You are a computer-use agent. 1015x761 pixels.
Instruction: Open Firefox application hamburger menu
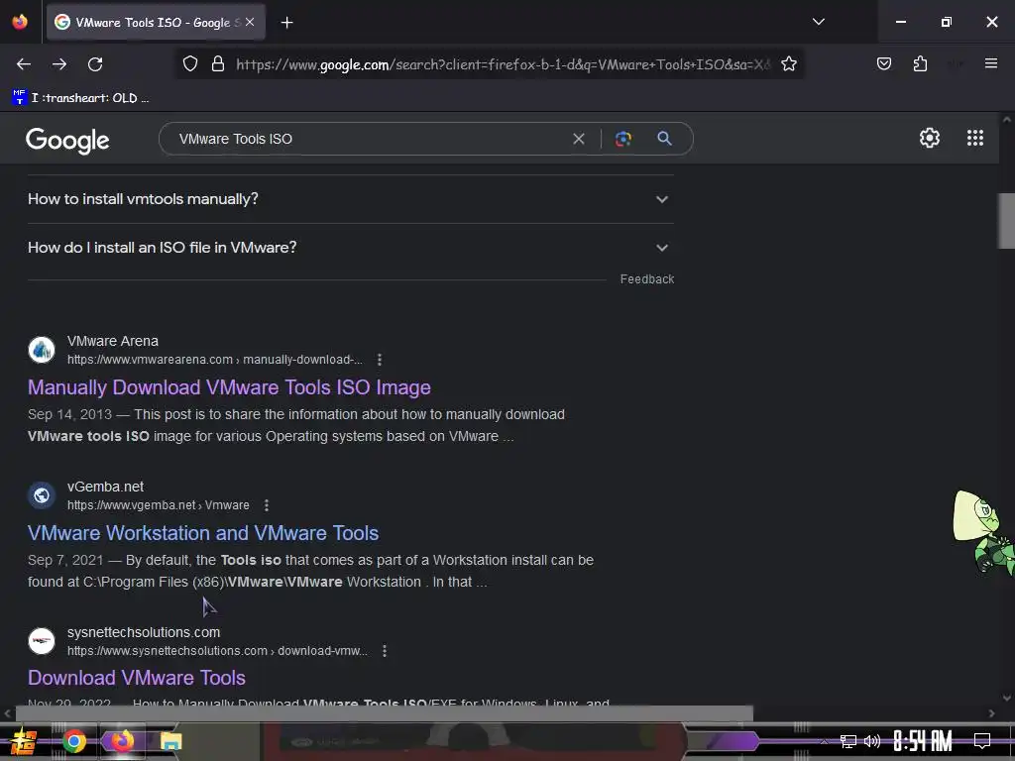[990, 63]
